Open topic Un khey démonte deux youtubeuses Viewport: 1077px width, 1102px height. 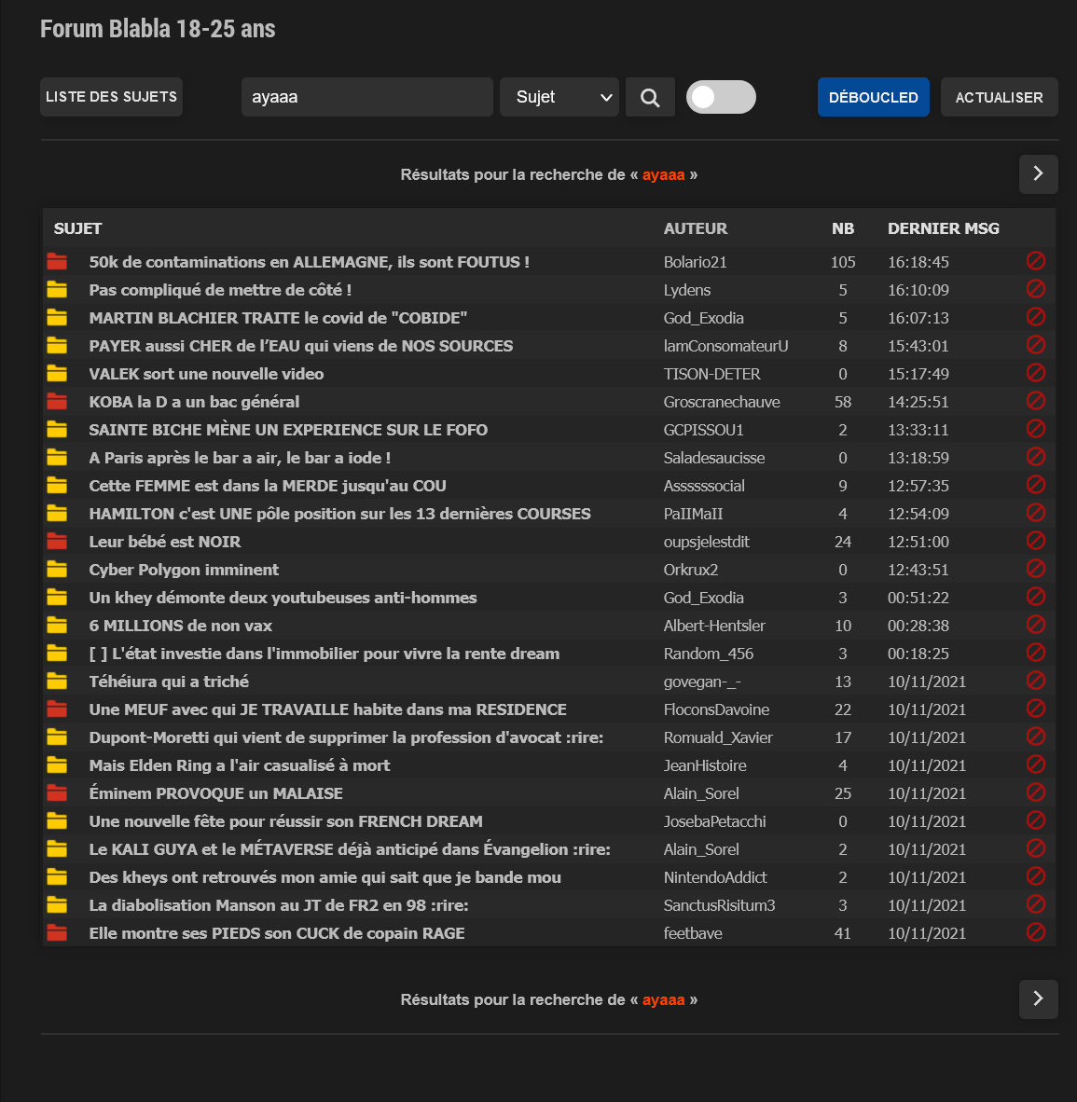click(x=283, y=599)
